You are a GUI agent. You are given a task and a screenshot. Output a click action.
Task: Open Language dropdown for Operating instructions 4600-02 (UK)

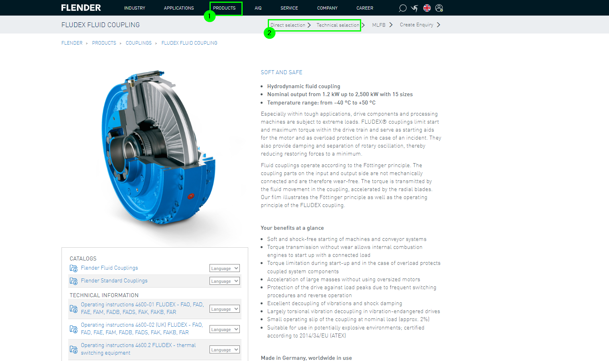[225, 329]
